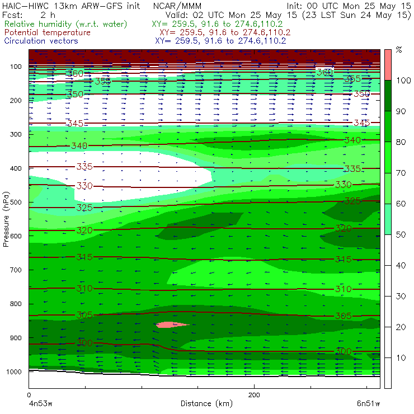
Task: Click the left '335' potential temperature contour label
Action: coord(84,167)
